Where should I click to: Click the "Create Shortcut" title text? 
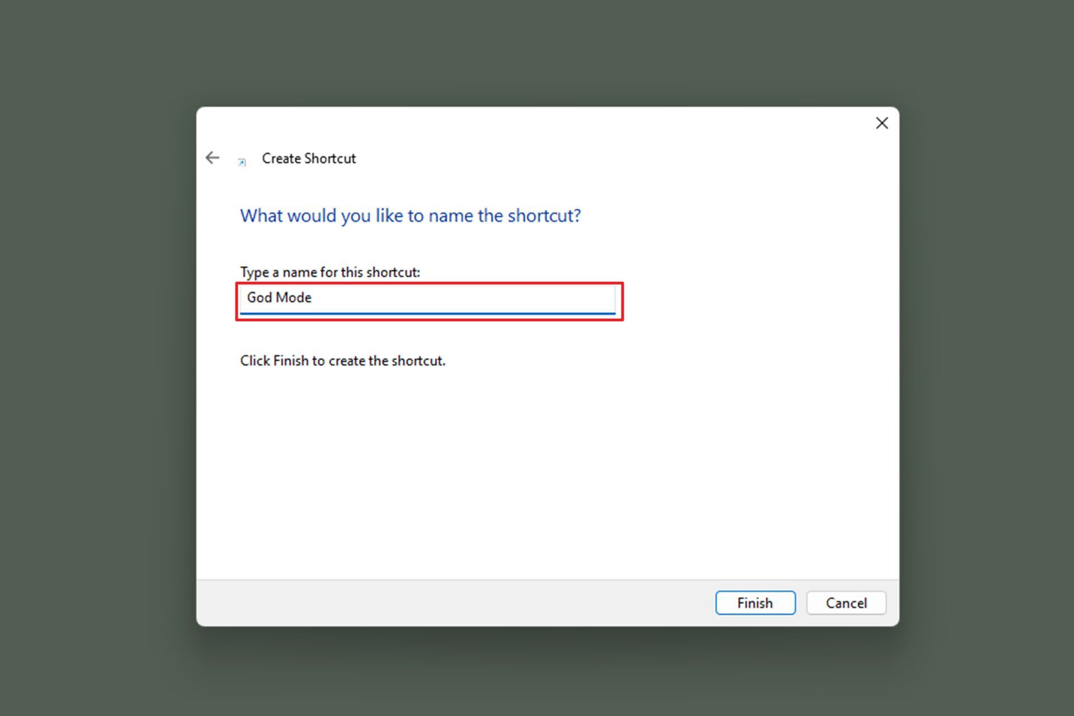[x=308, y=158]
